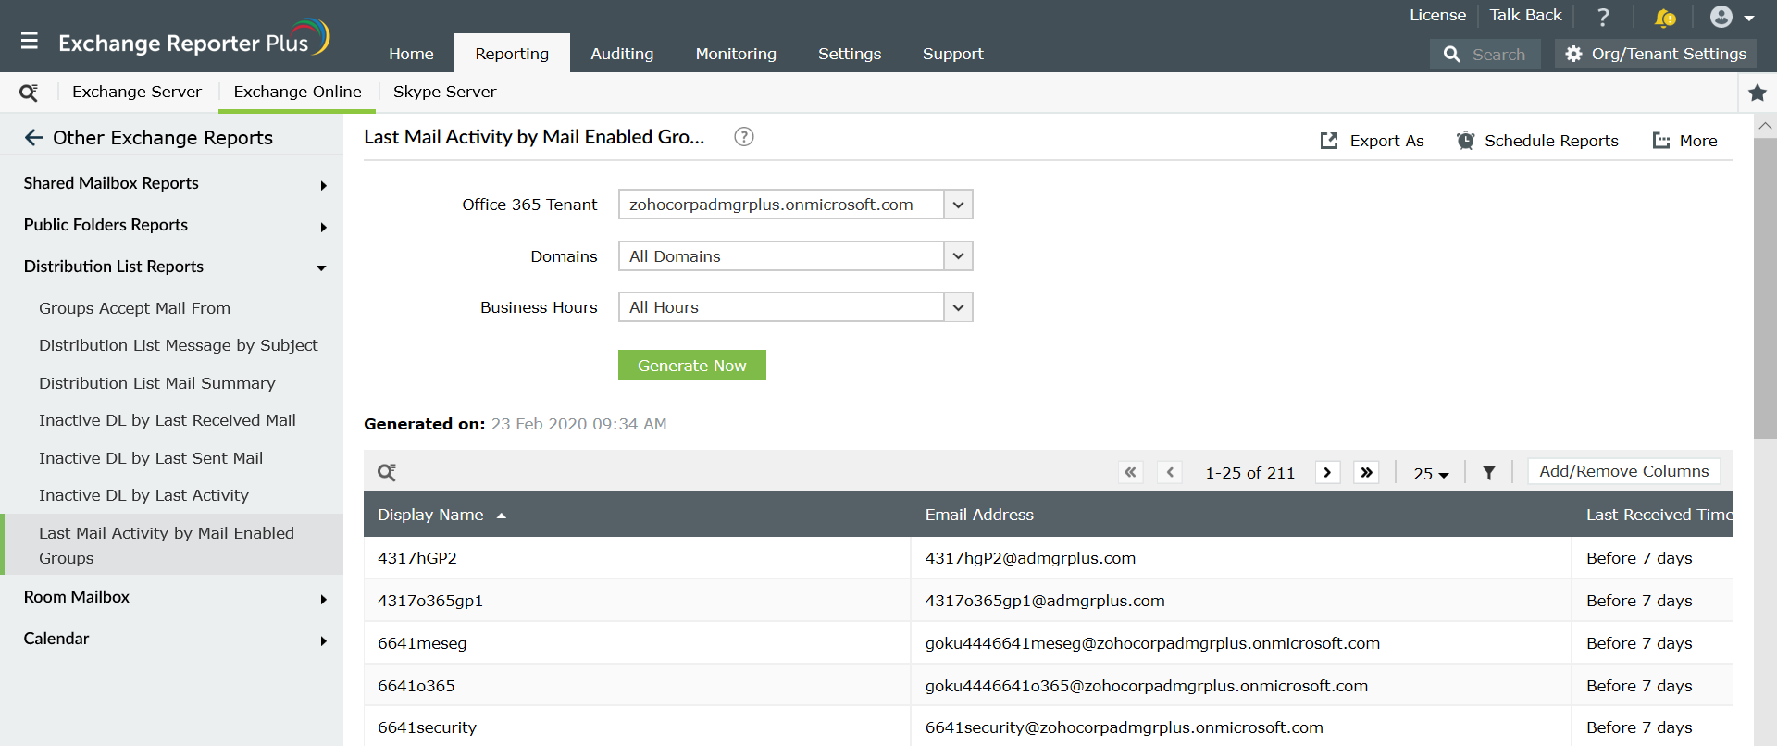Screen dimensions: 1777x746
Task: Click the scrollbar up arrow
Action: tap(1765, 126)
